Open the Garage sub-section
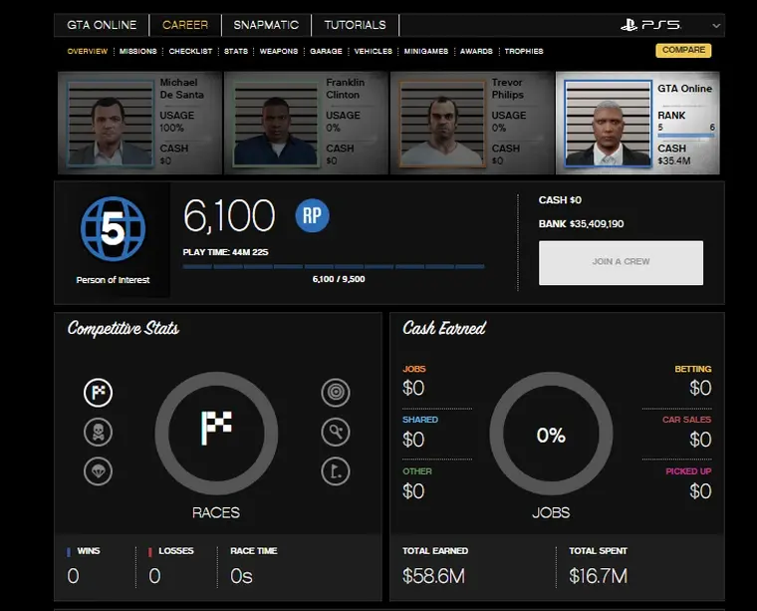The height and width of the screenshot is (611, 757). (326, 51)
